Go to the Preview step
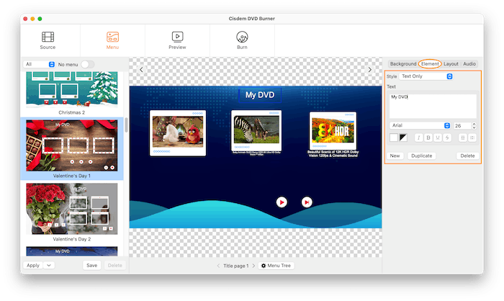This screenshot has height=301, width=504. pyautogui.click(x=177, y=37)
